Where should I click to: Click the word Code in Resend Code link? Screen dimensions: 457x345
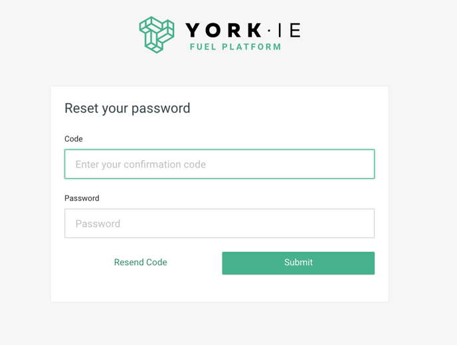tap(157, 262)
